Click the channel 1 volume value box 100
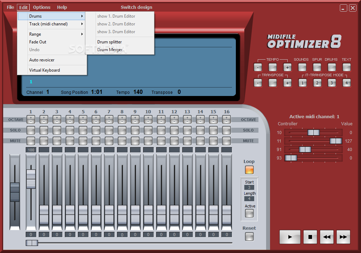 (31, 150)
